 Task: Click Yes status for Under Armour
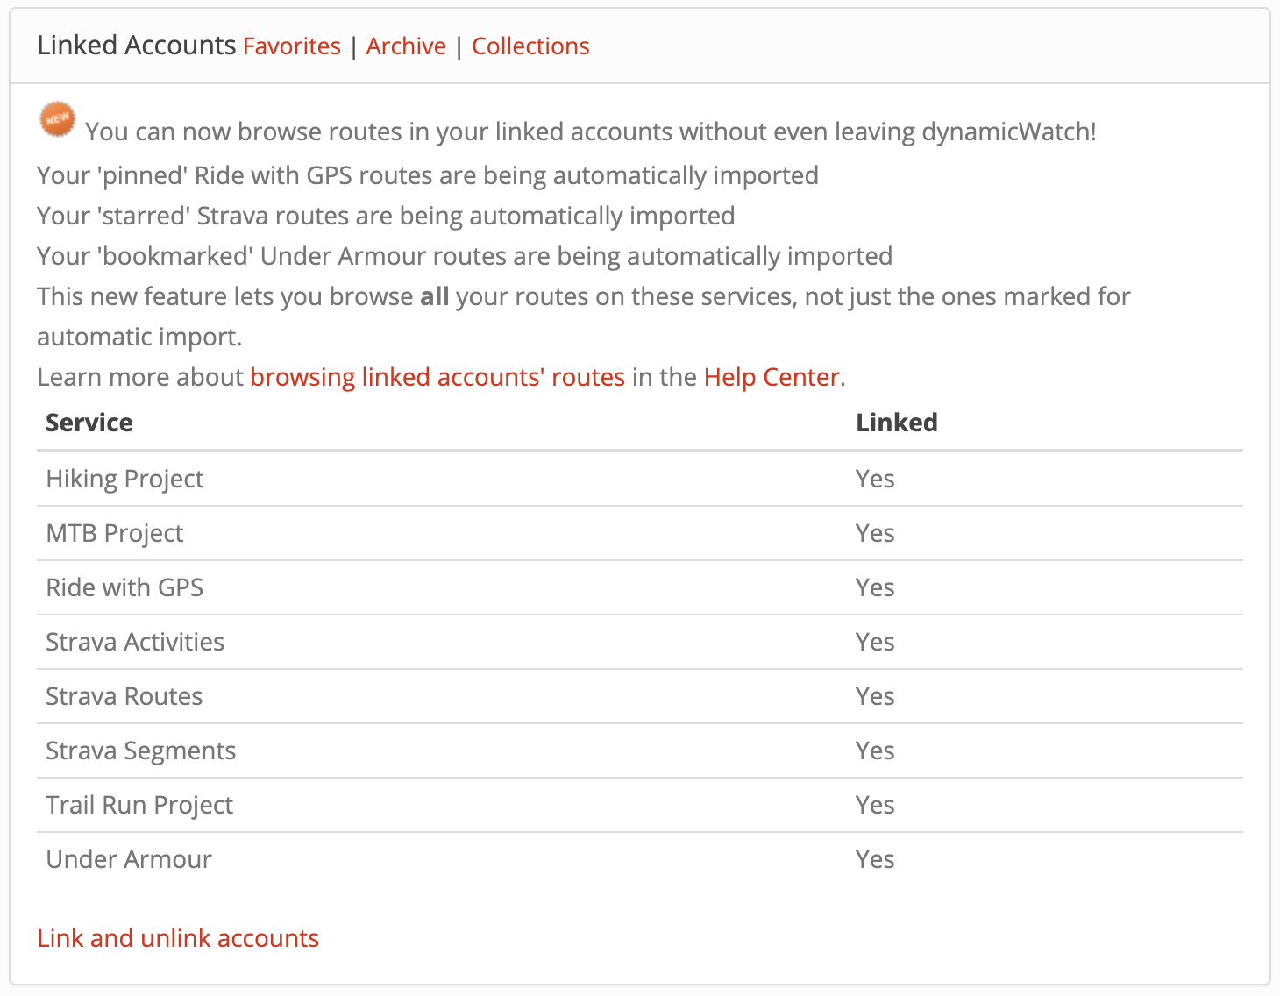coord(875,859)
